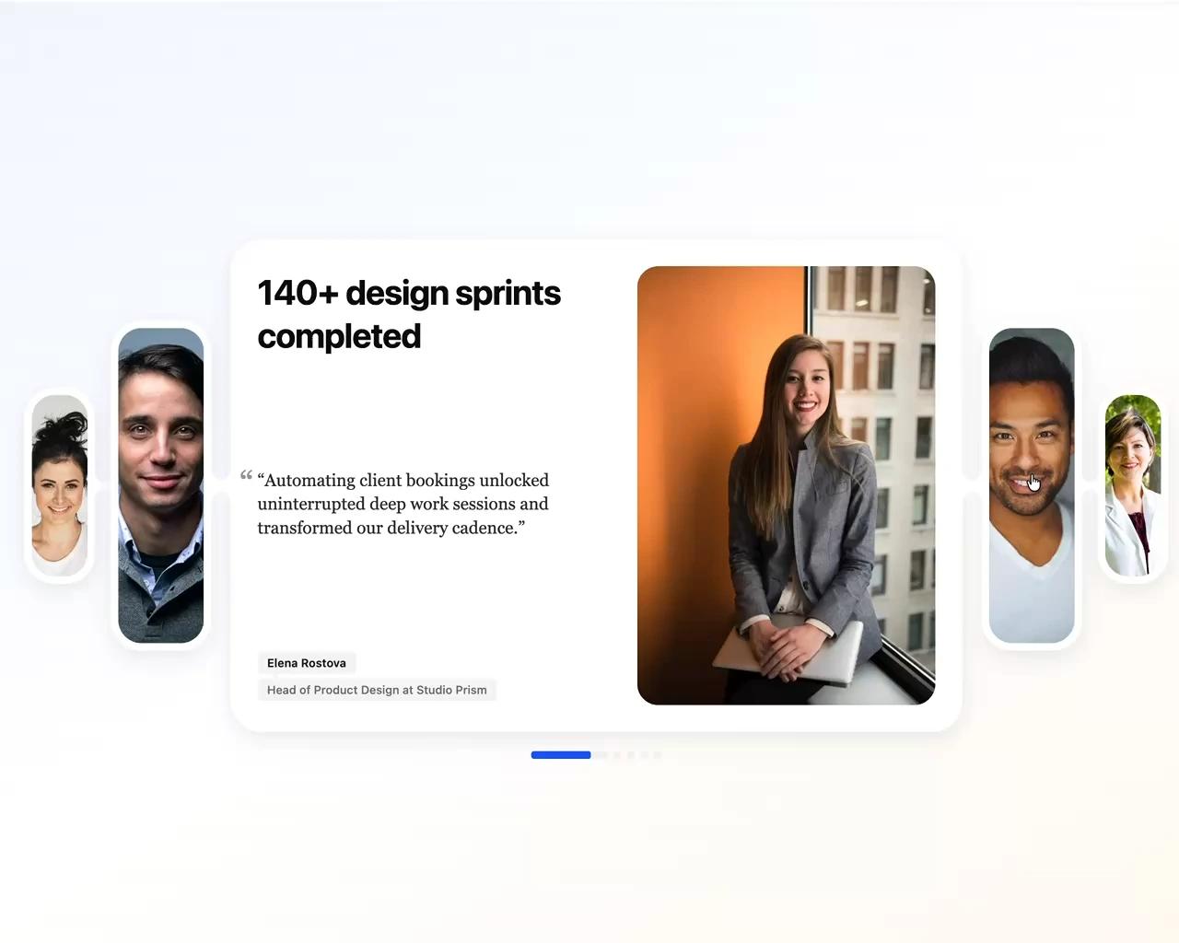Click the 140+ design sprints completed heading
Image resolution: width=1179 pixels, height=943 pixels.
(x=409, y=314)
